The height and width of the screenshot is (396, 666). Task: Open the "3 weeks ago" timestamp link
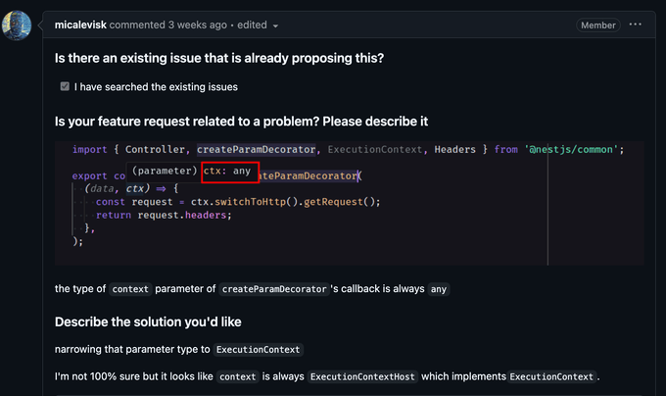point(197,25)
